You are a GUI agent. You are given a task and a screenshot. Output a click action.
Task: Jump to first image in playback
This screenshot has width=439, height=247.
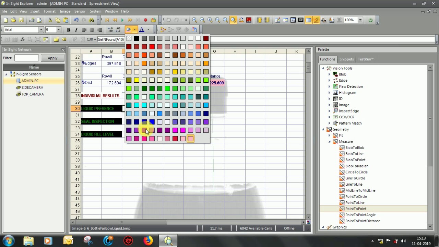pos(107,20)
